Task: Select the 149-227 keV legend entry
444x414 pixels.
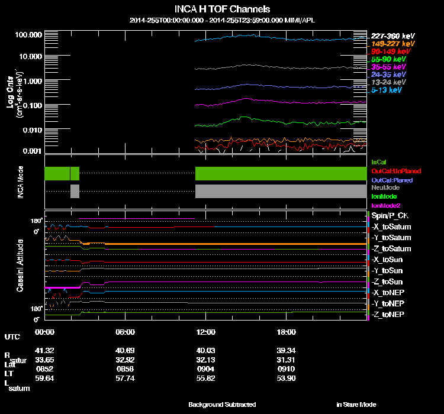Action: (x=393, y=44)
